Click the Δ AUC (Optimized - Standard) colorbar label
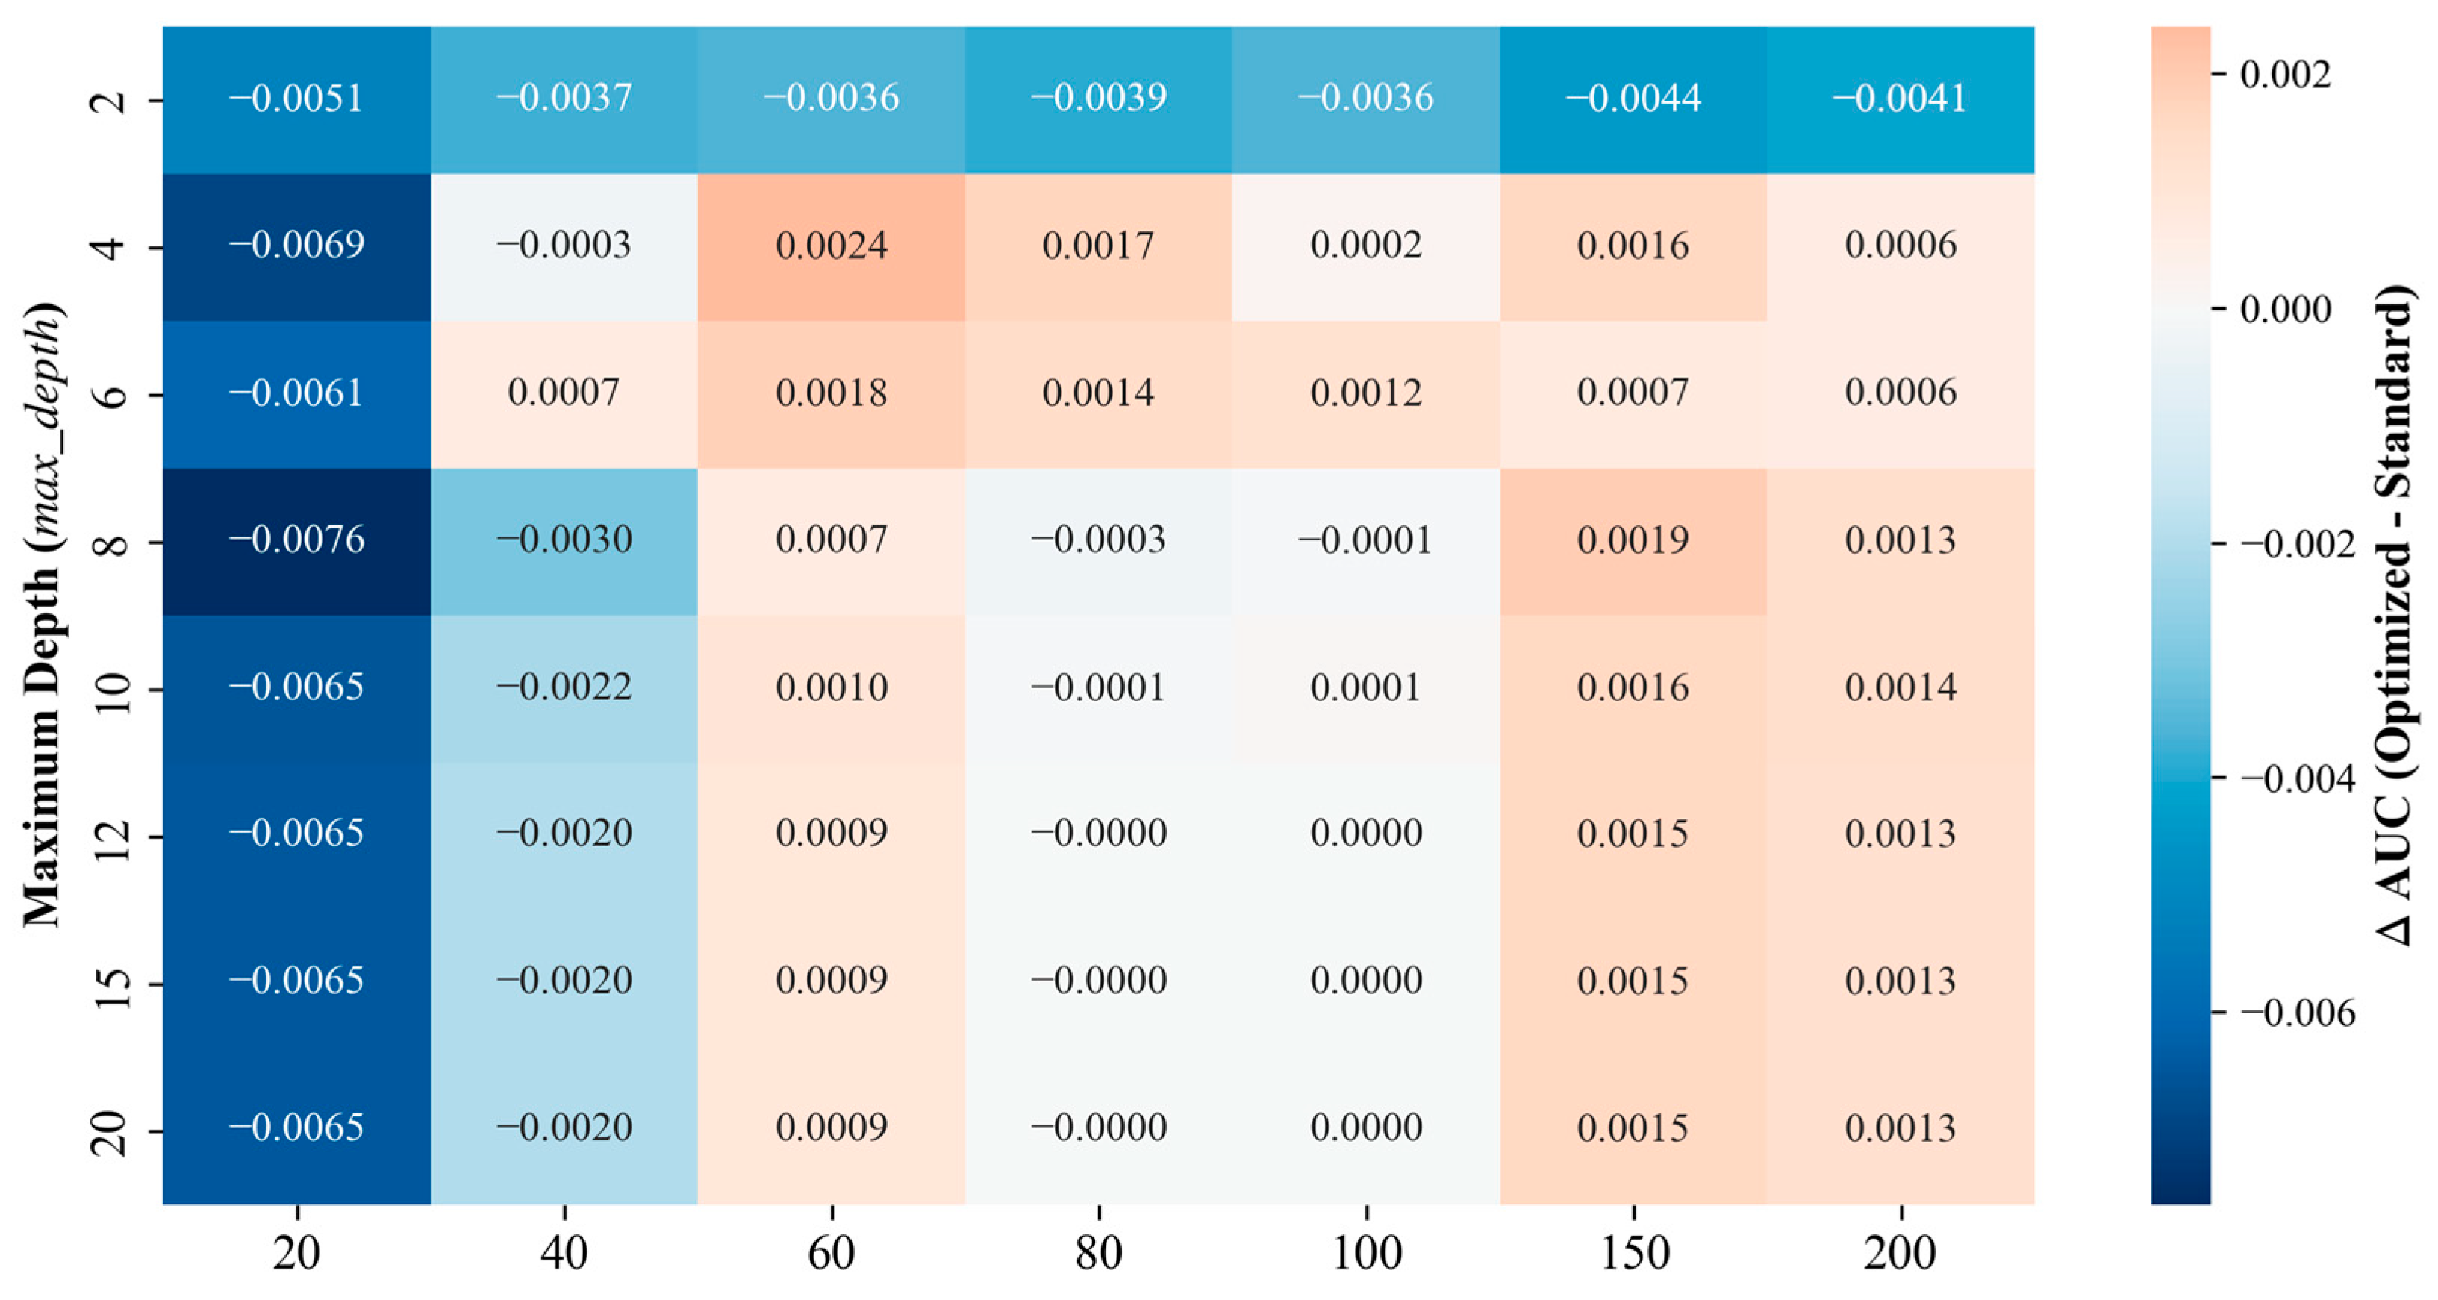2438x1300 pixels. click(2395, 615)
